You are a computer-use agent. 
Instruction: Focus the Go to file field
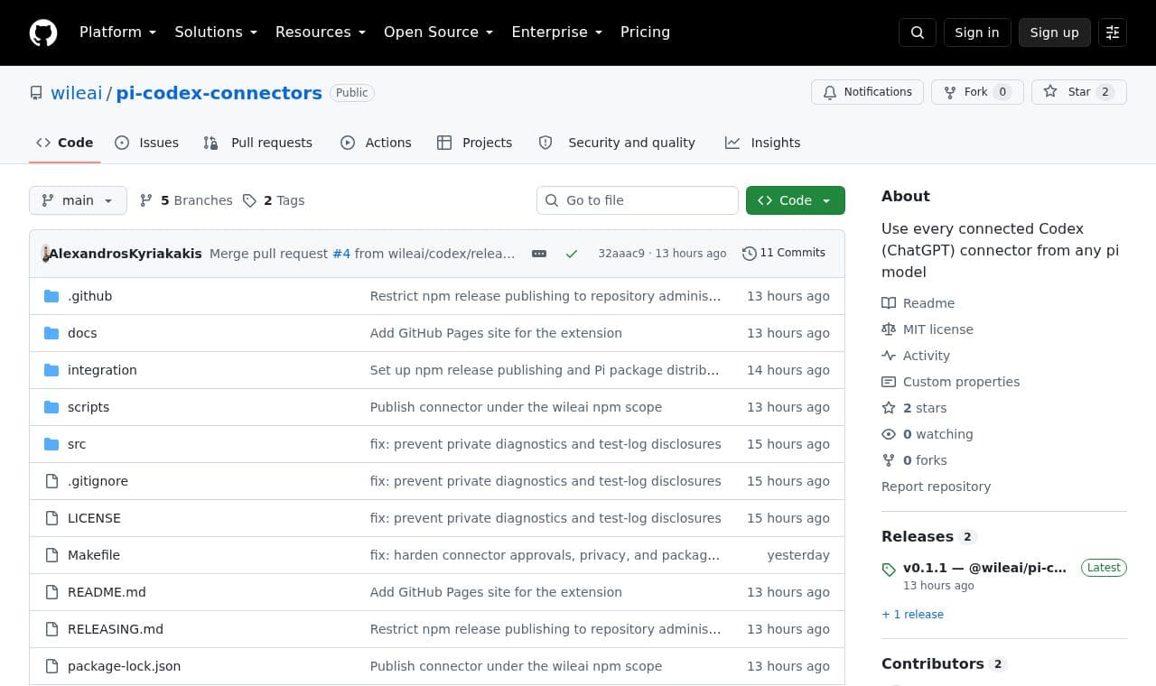638,200
